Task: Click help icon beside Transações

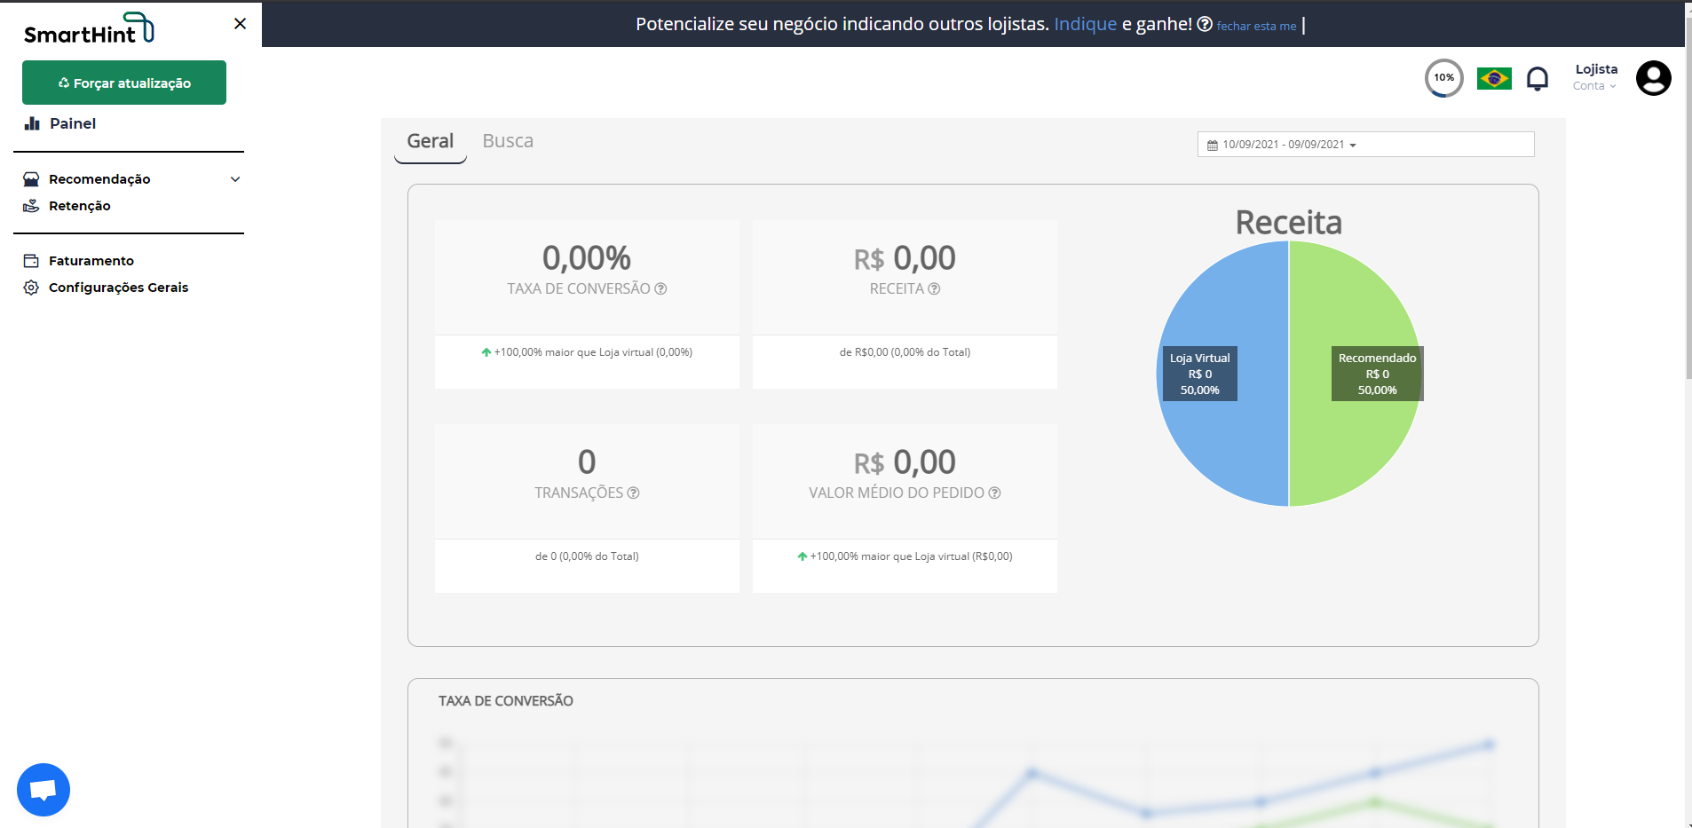Action: tap(633, 493)
